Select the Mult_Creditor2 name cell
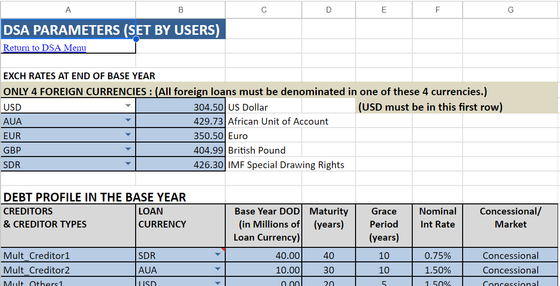The image size is (560, 286). pyautogui.click(x=68, y=270)
